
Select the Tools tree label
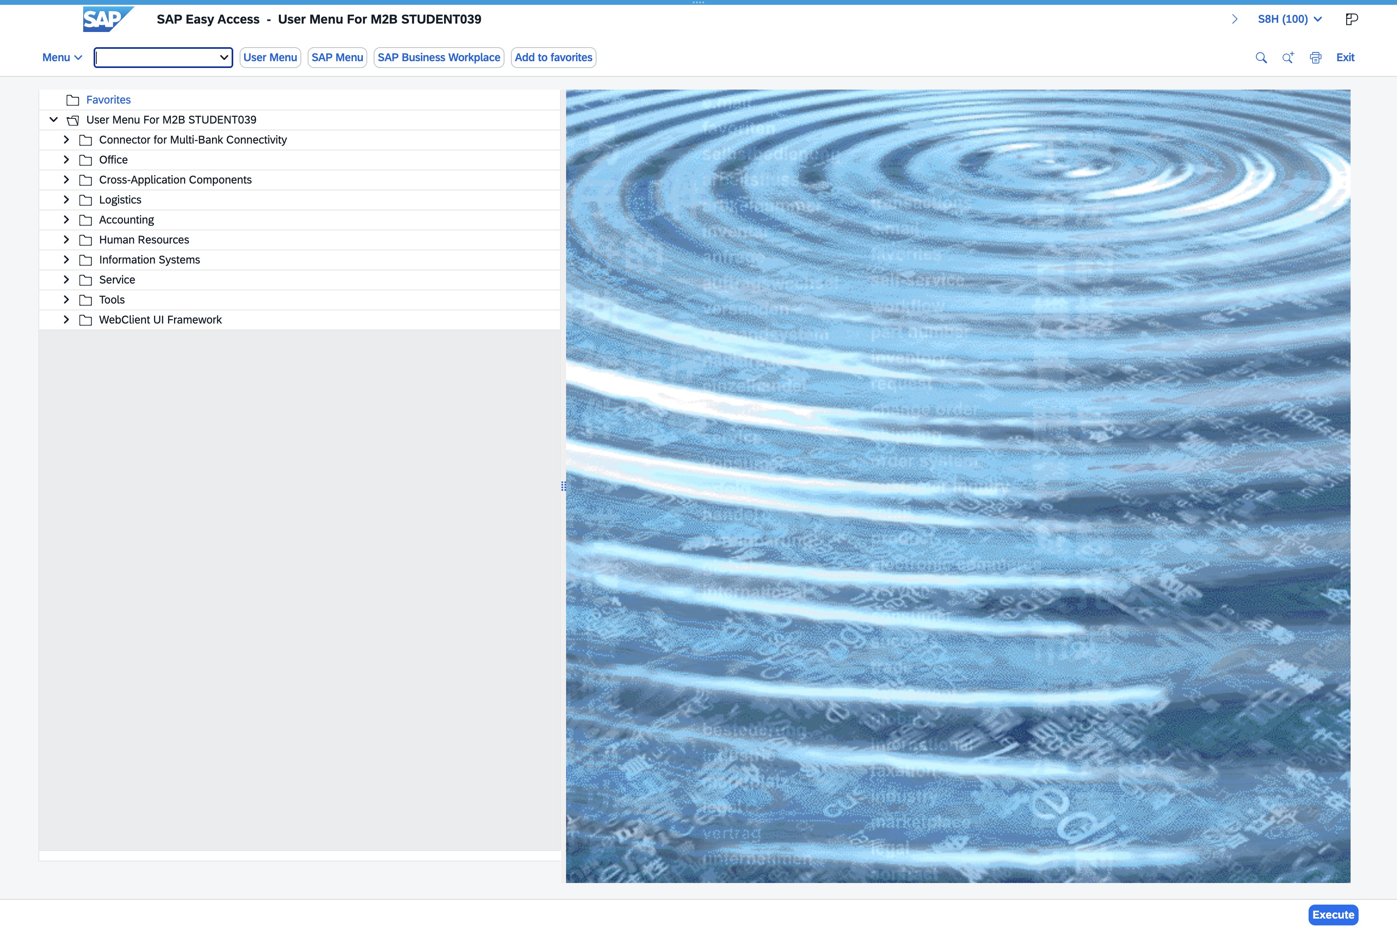click(112, 300)
